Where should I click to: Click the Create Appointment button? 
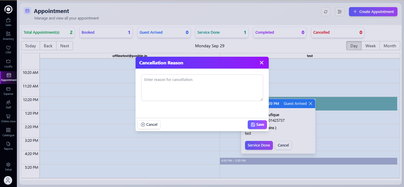[x=373, y=12]
